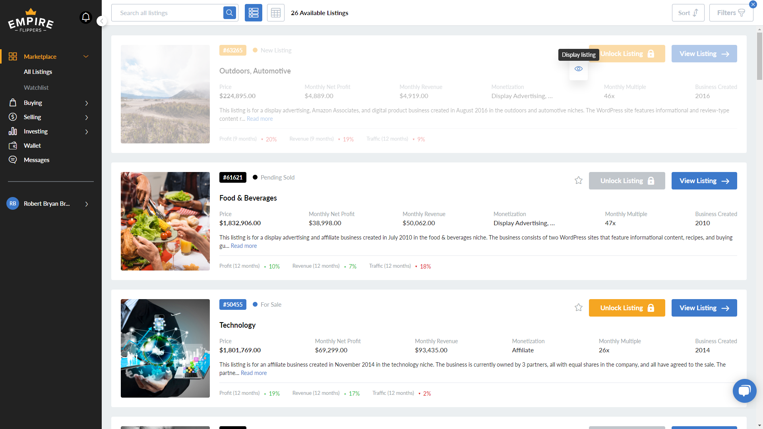Open the live chat bubble

tap(744, 391)
